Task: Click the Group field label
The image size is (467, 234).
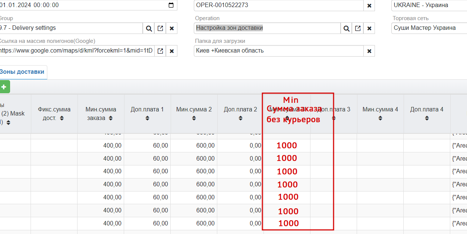Action: [6, 18]
